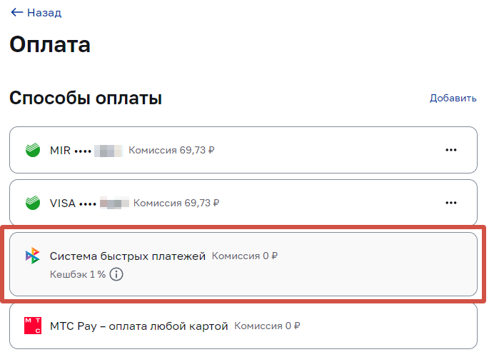494x357 pixels.
Task: Click the back arrow icon
Action: point(16,13)
